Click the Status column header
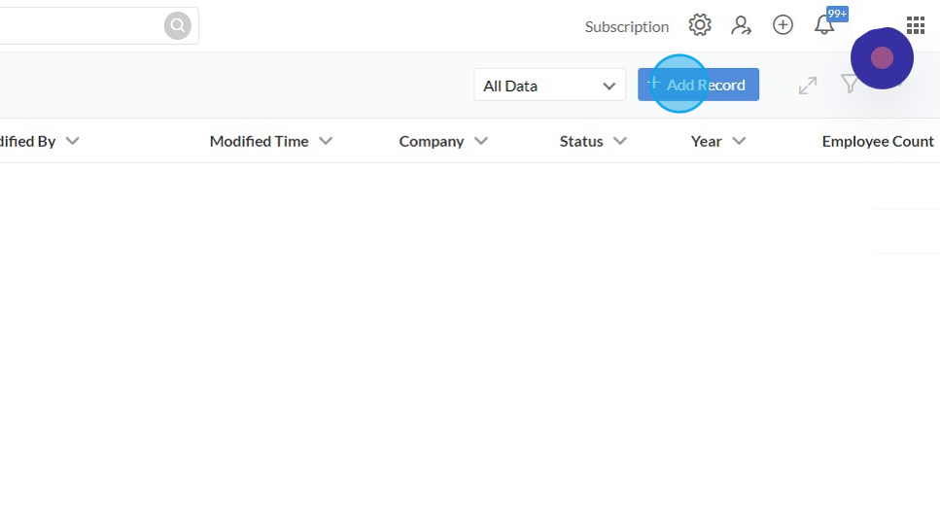The height and width of the screenshot is (524, 940). [581, 142]
